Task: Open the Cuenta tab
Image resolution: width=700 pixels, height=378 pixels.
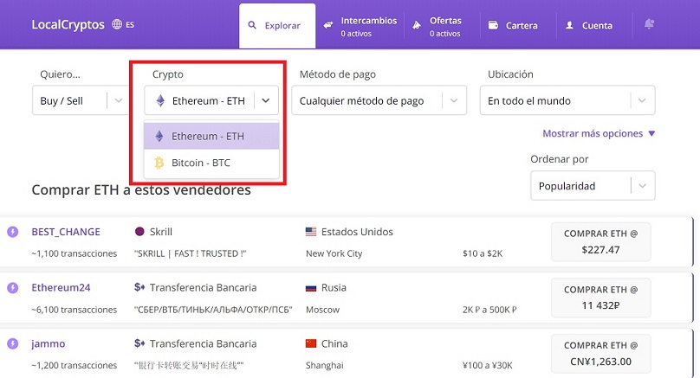Action: 589,26
